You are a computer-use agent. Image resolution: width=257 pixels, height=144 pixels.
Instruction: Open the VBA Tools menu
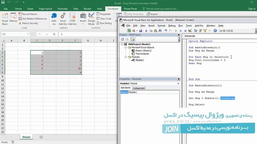189,26
